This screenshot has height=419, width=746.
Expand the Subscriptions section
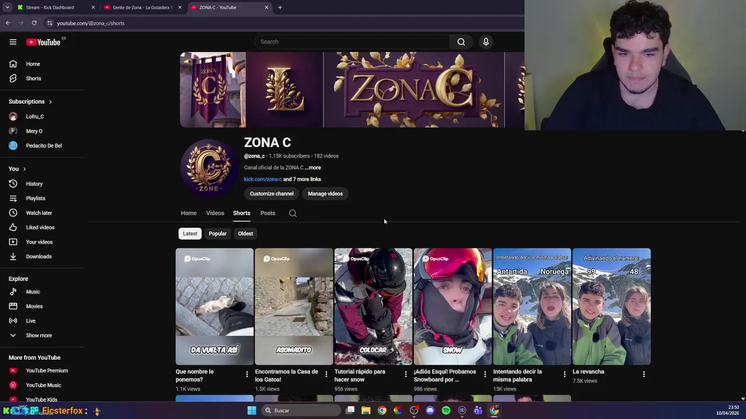[x=30, y=102]
